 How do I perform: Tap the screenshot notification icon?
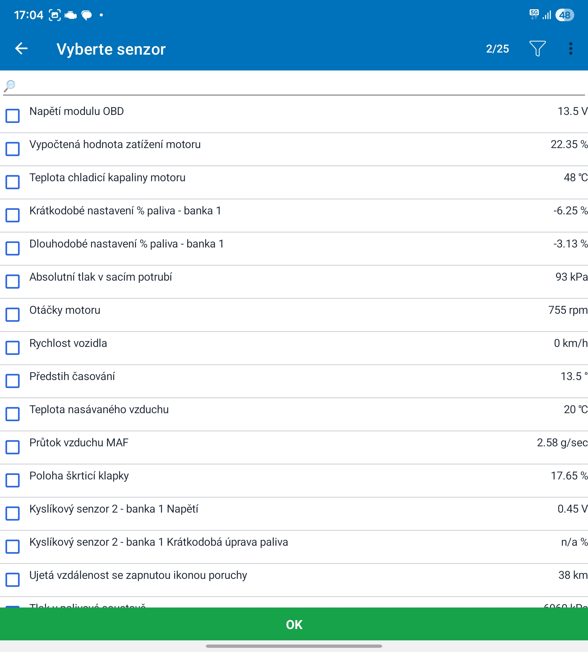[55, 15]
